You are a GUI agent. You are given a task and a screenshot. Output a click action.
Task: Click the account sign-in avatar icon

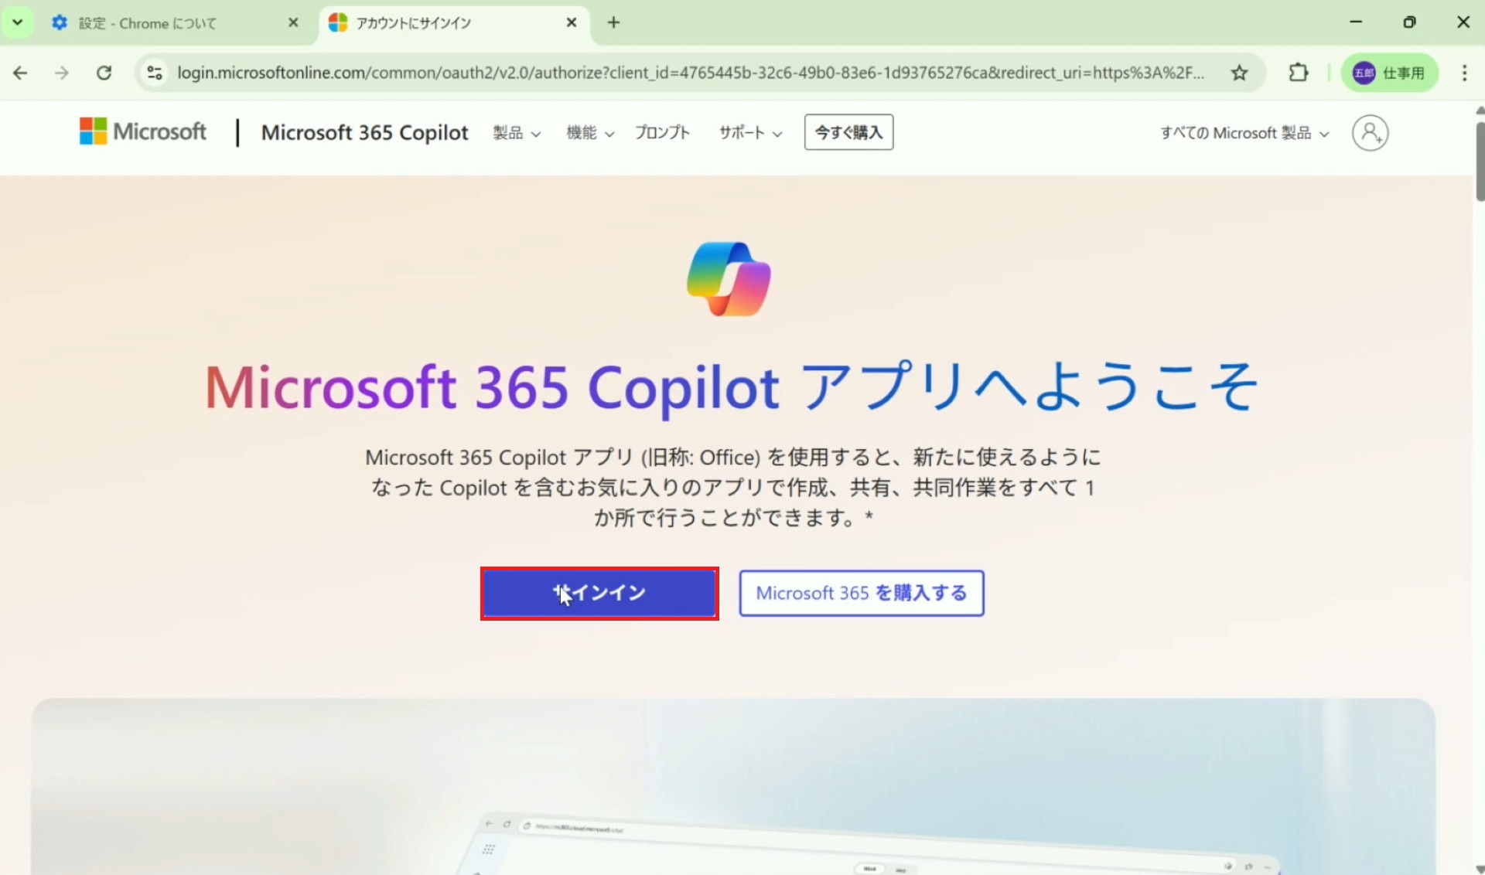click(1370, 133)
